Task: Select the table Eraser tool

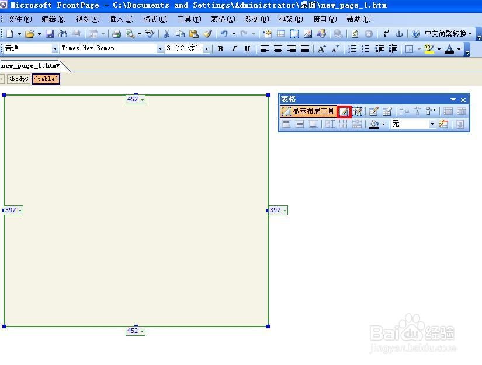Action: (x=387, y=111)
